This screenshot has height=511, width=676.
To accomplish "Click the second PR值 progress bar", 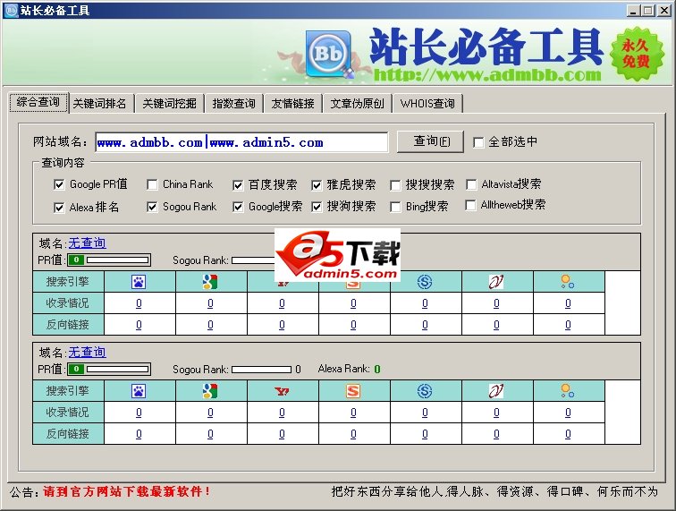I will (x=109, y=369).
